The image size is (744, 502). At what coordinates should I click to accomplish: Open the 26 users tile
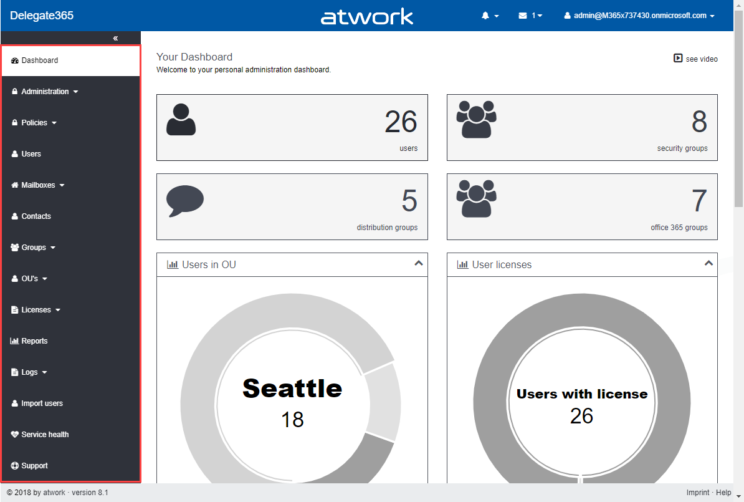[x=292, y=127]
